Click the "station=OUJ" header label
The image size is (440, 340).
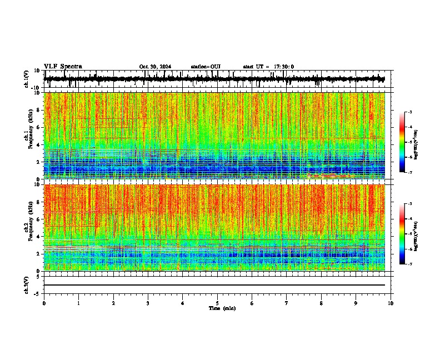(x=206, y=67)
